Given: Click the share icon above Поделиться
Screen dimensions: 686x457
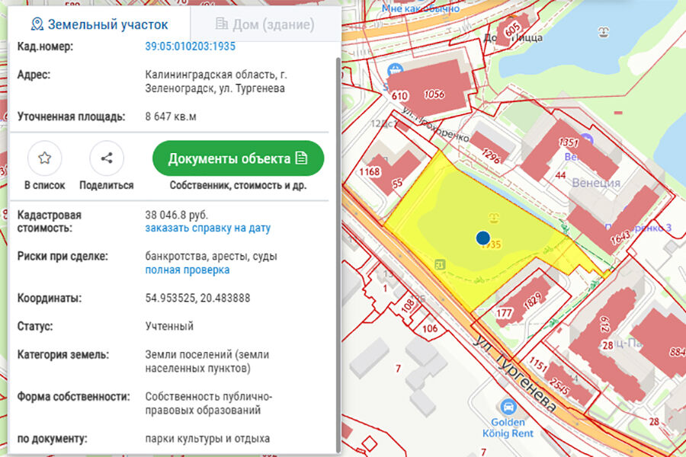Looking at the screenshot, I should (x=107, y=158).
